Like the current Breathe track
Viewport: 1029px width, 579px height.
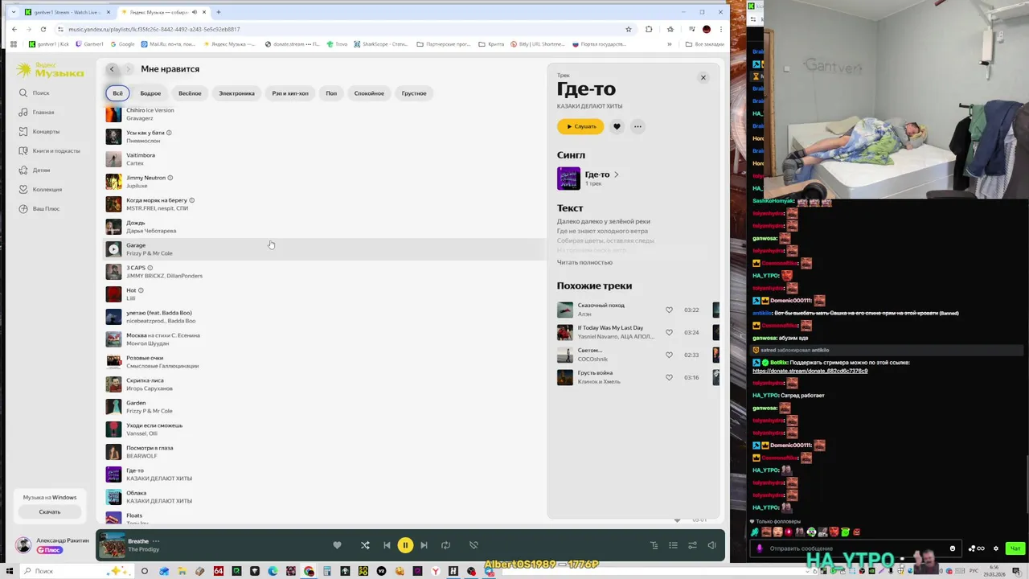337,545
